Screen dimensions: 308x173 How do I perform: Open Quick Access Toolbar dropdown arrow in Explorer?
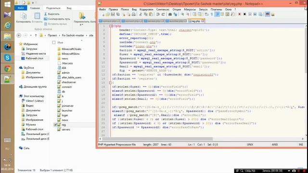pos(33,3)
